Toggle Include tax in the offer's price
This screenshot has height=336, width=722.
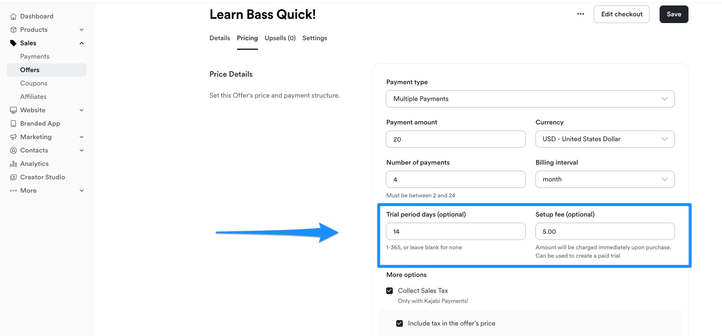pos(400,323)
